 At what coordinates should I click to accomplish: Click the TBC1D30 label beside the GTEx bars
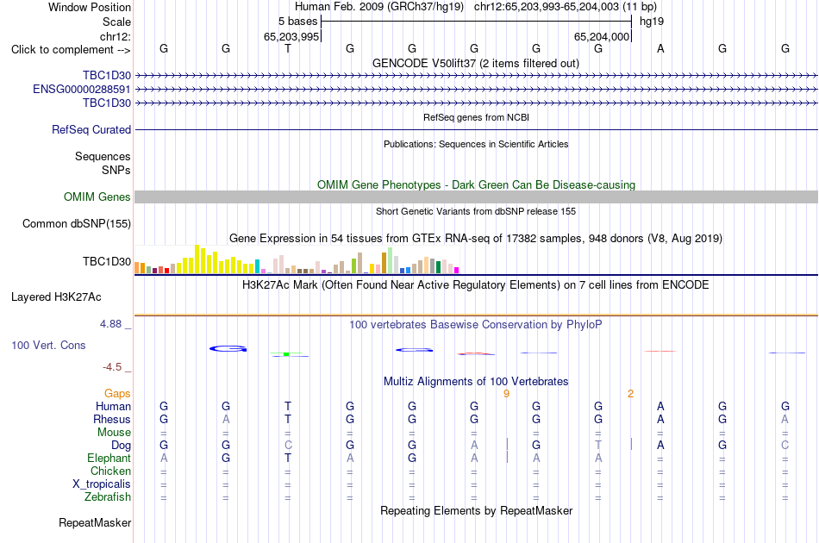pos(107,261)
